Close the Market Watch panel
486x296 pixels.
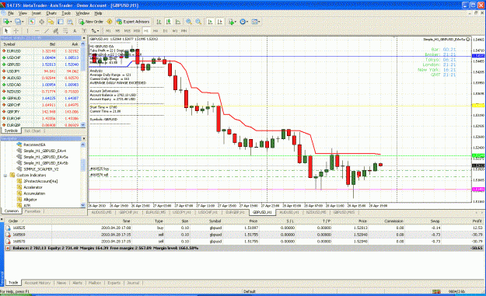84,38
